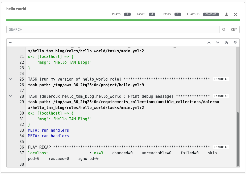Screen dimensions: 246x174
Task: Click the 'hello world' job title
Action: 16,9
